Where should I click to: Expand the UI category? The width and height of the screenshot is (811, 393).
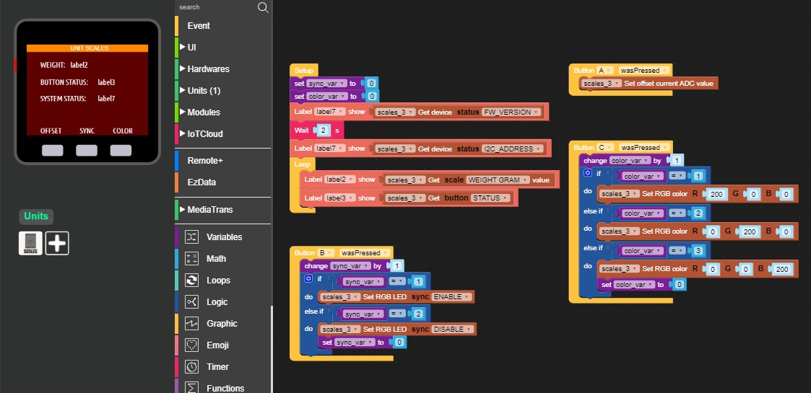coord(191,48)
